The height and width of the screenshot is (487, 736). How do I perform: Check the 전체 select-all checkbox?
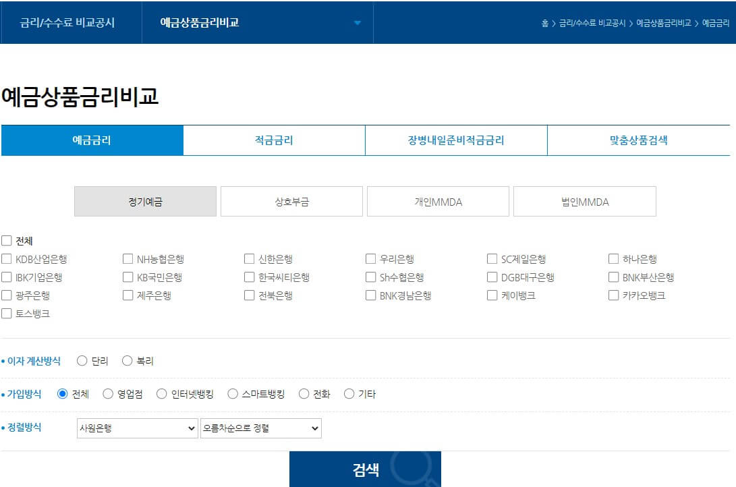(7, 239)
